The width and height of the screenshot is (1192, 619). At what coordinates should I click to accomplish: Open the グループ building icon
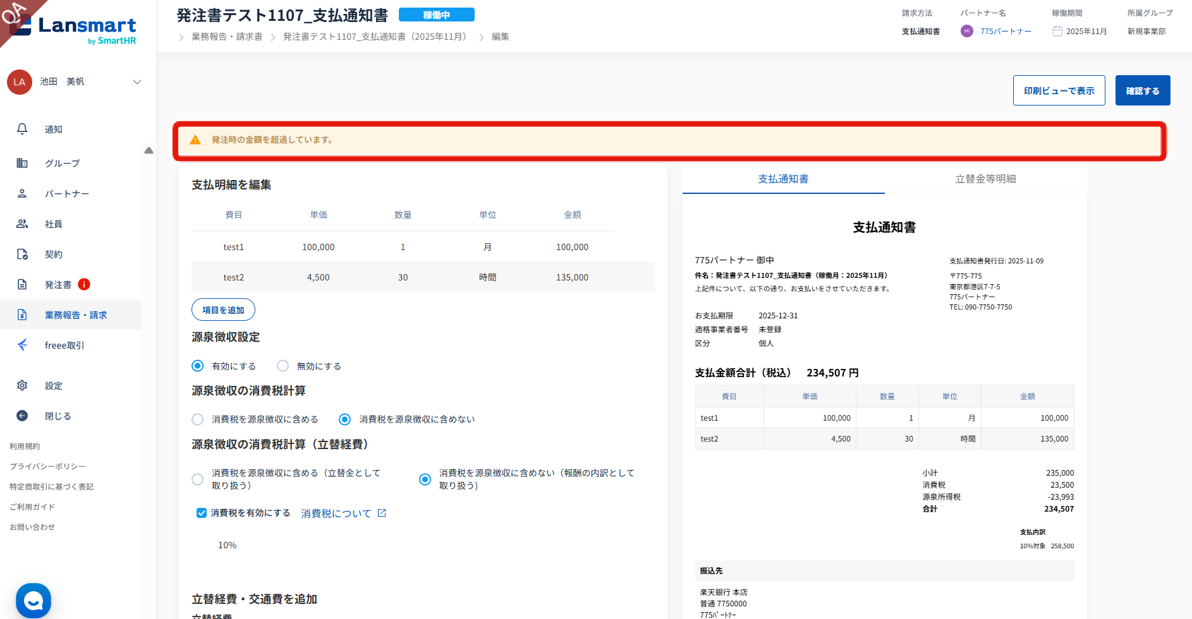click(22, 163)
